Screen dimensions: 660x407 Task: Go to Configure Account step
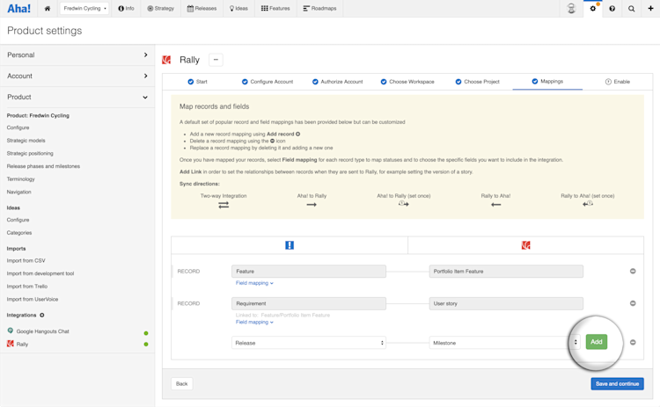click(x=268, y=82)
